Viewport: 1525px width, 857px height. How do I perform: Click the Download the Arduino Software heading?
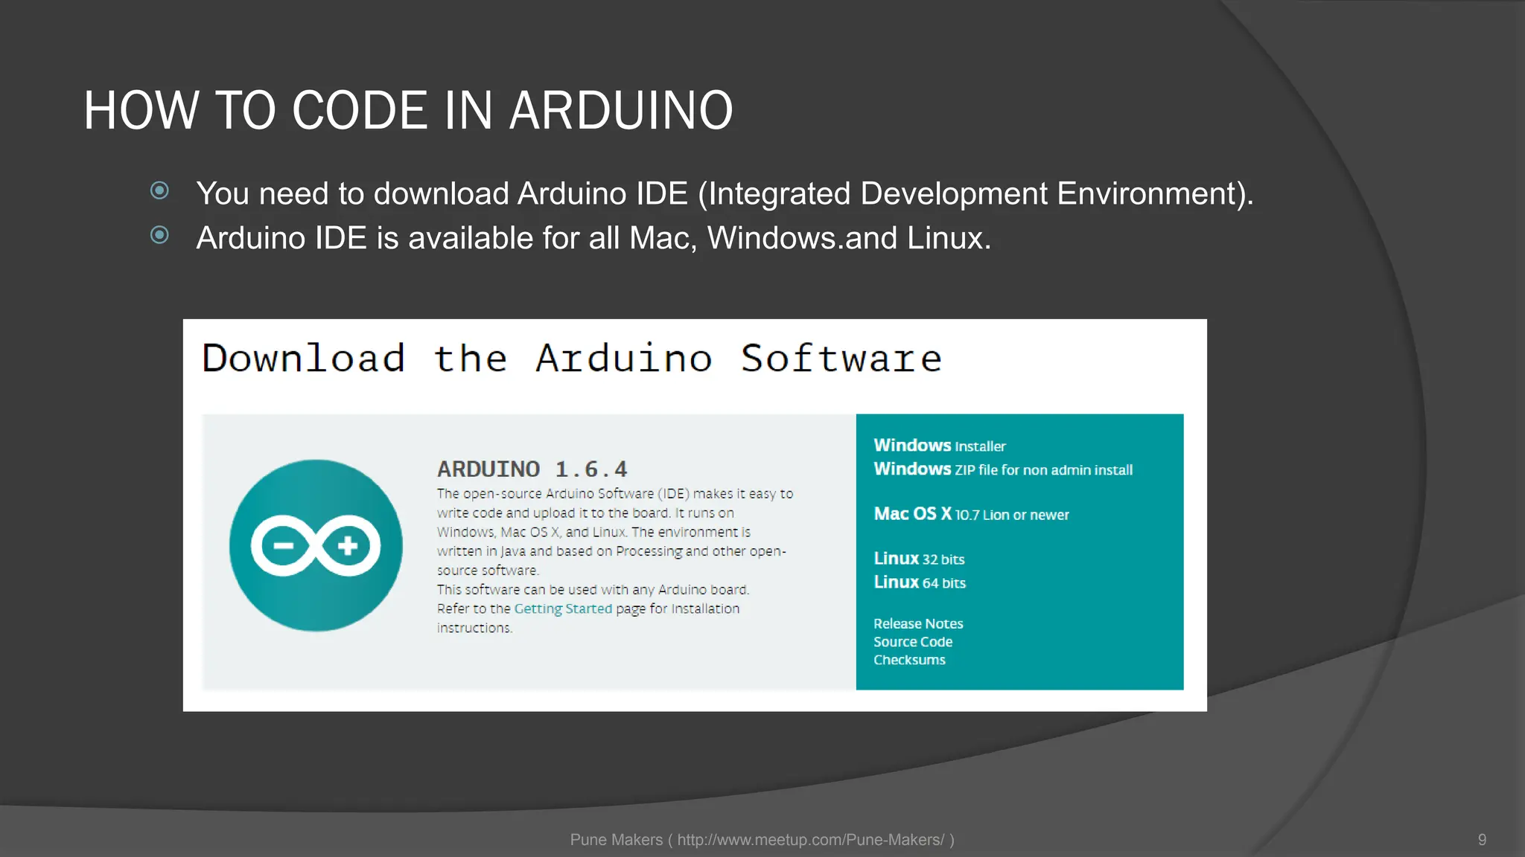tap(572, 359)
